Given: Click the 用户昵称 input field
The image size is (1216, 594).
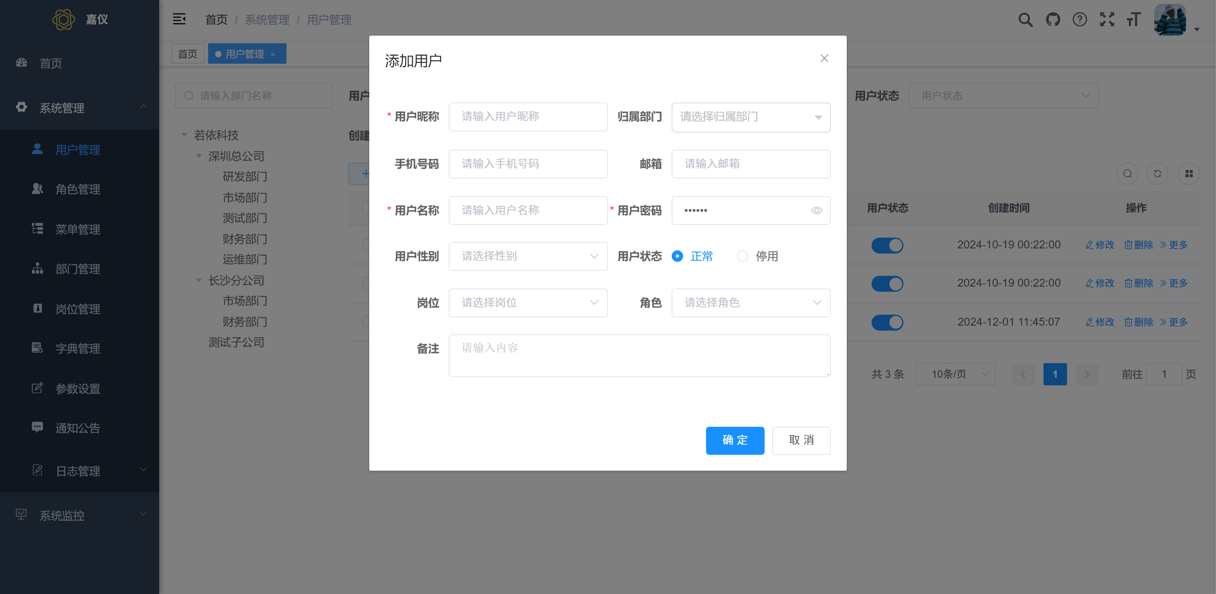Looking at the screenshot, I should tap(528, 117).
